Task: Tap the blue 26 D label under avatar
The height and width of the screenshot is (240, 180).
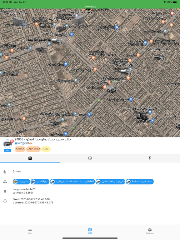Action: (7, 150)
